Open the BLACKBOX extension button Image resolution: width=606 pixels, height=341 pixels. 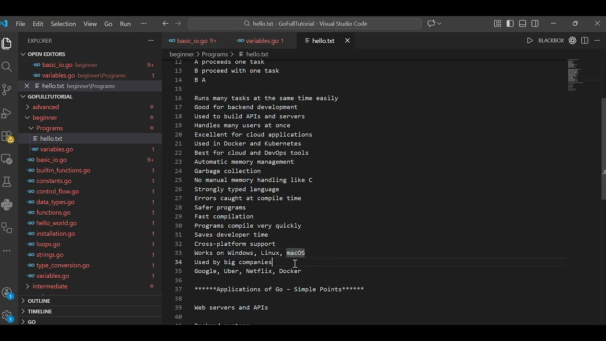(x=551, y=41)
